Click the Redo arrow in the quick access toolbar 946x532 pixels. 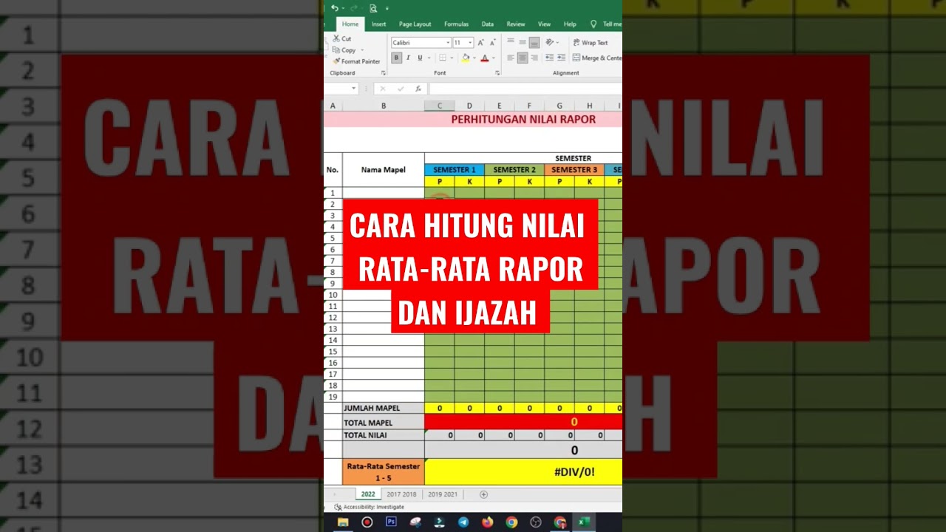click(353, 8)
